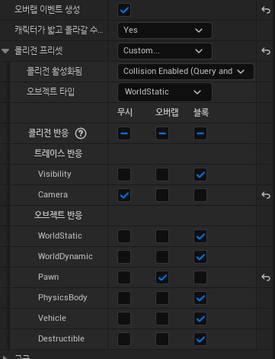This screenshot has width=275, height=359.
Task: Open the 캐릭터가 밟고 올라갈 수 Yes dropdown
Action: 165,30
